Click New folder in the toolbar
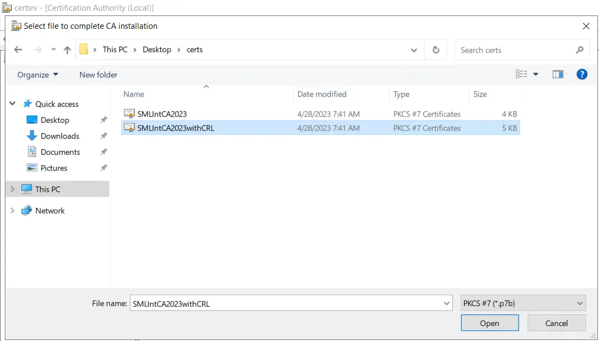Image resolution: width=599 pixels, height=341 pixels. pyautogui.click(x=98, y=75)
